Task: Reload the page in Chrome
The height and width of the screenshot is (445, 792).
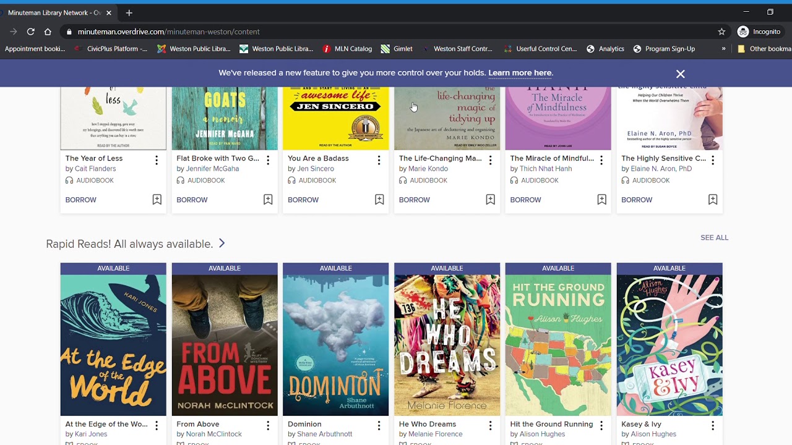Action: (30, 32)
